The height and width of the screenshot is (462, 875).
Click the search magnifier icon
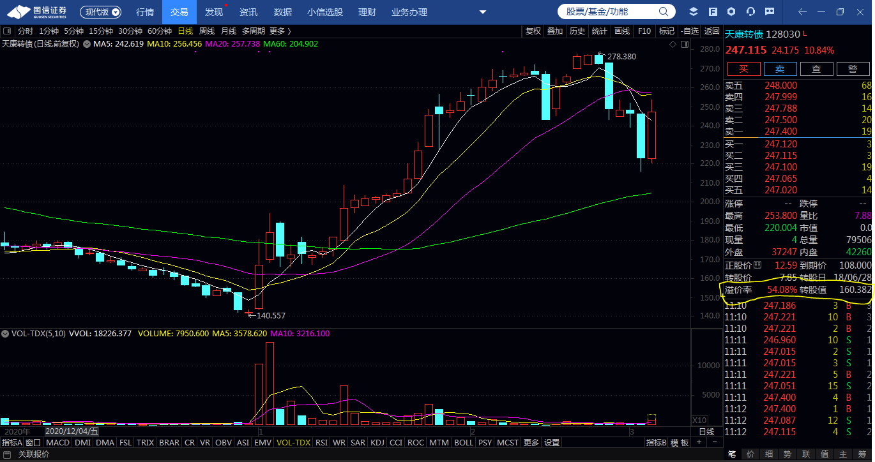click(x=665, y=11)
